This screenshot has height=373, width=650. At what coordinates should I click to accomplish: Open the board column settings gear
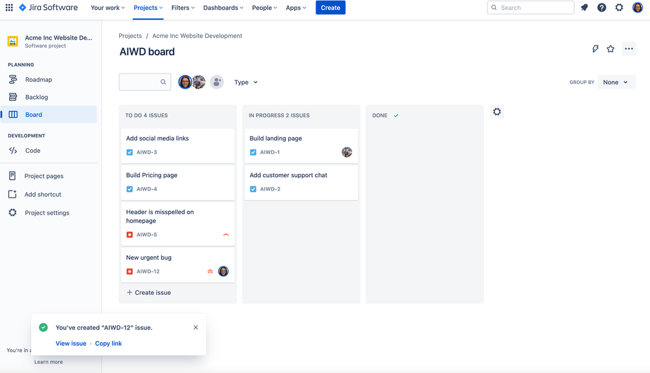tap(497, 111)
